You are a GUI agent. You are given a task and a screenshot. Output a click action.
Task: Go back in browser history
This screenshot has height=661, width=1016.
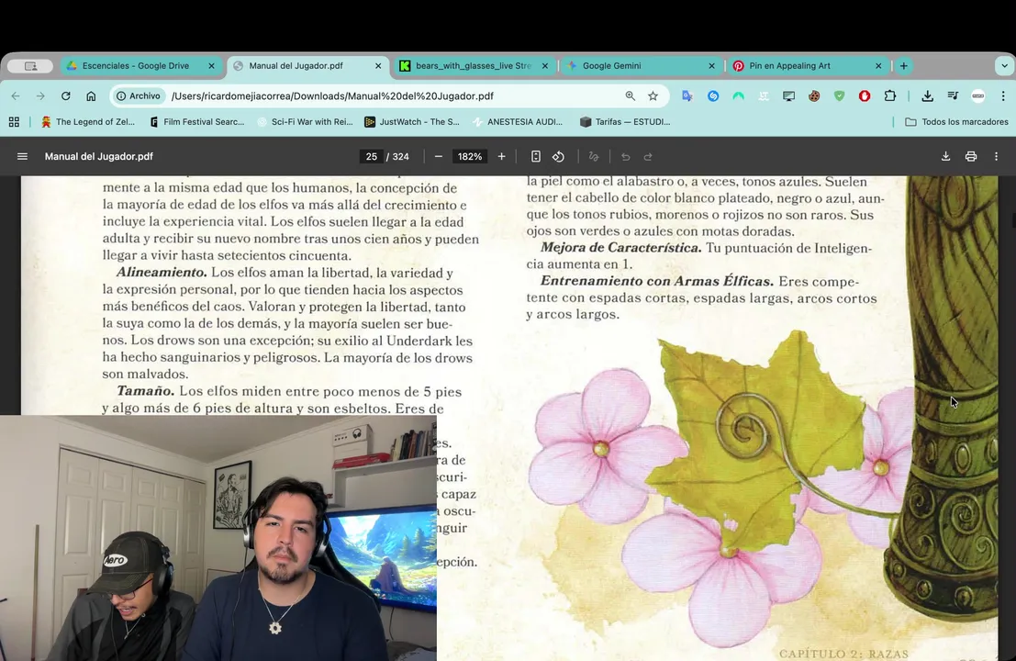coord(16,95)
